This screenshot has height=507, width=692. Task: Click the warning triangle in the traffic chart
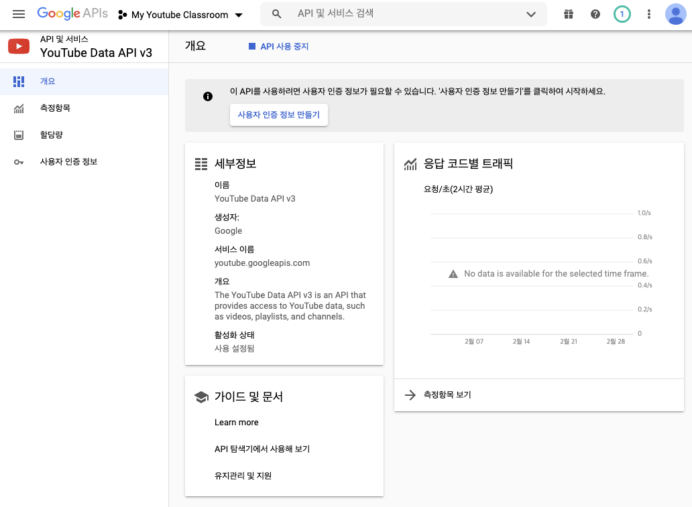tap(453, 274)
